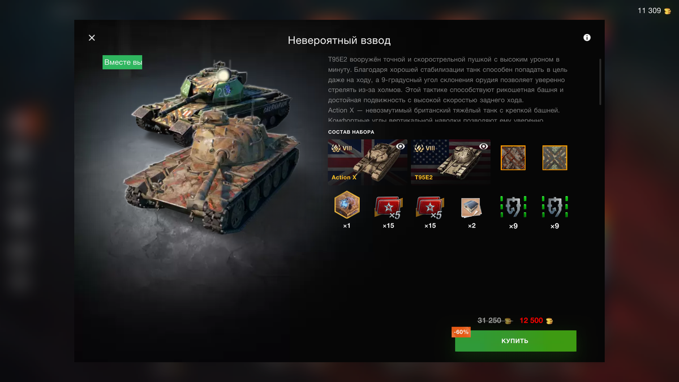Select the first orange-framed camouflage icon
Screen dimensions: 679x382
513,158
